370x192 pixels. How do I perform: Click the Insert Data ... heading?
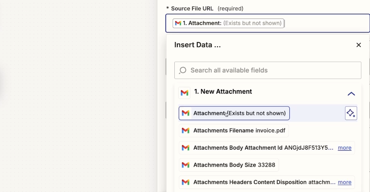[x=197, y=45]
